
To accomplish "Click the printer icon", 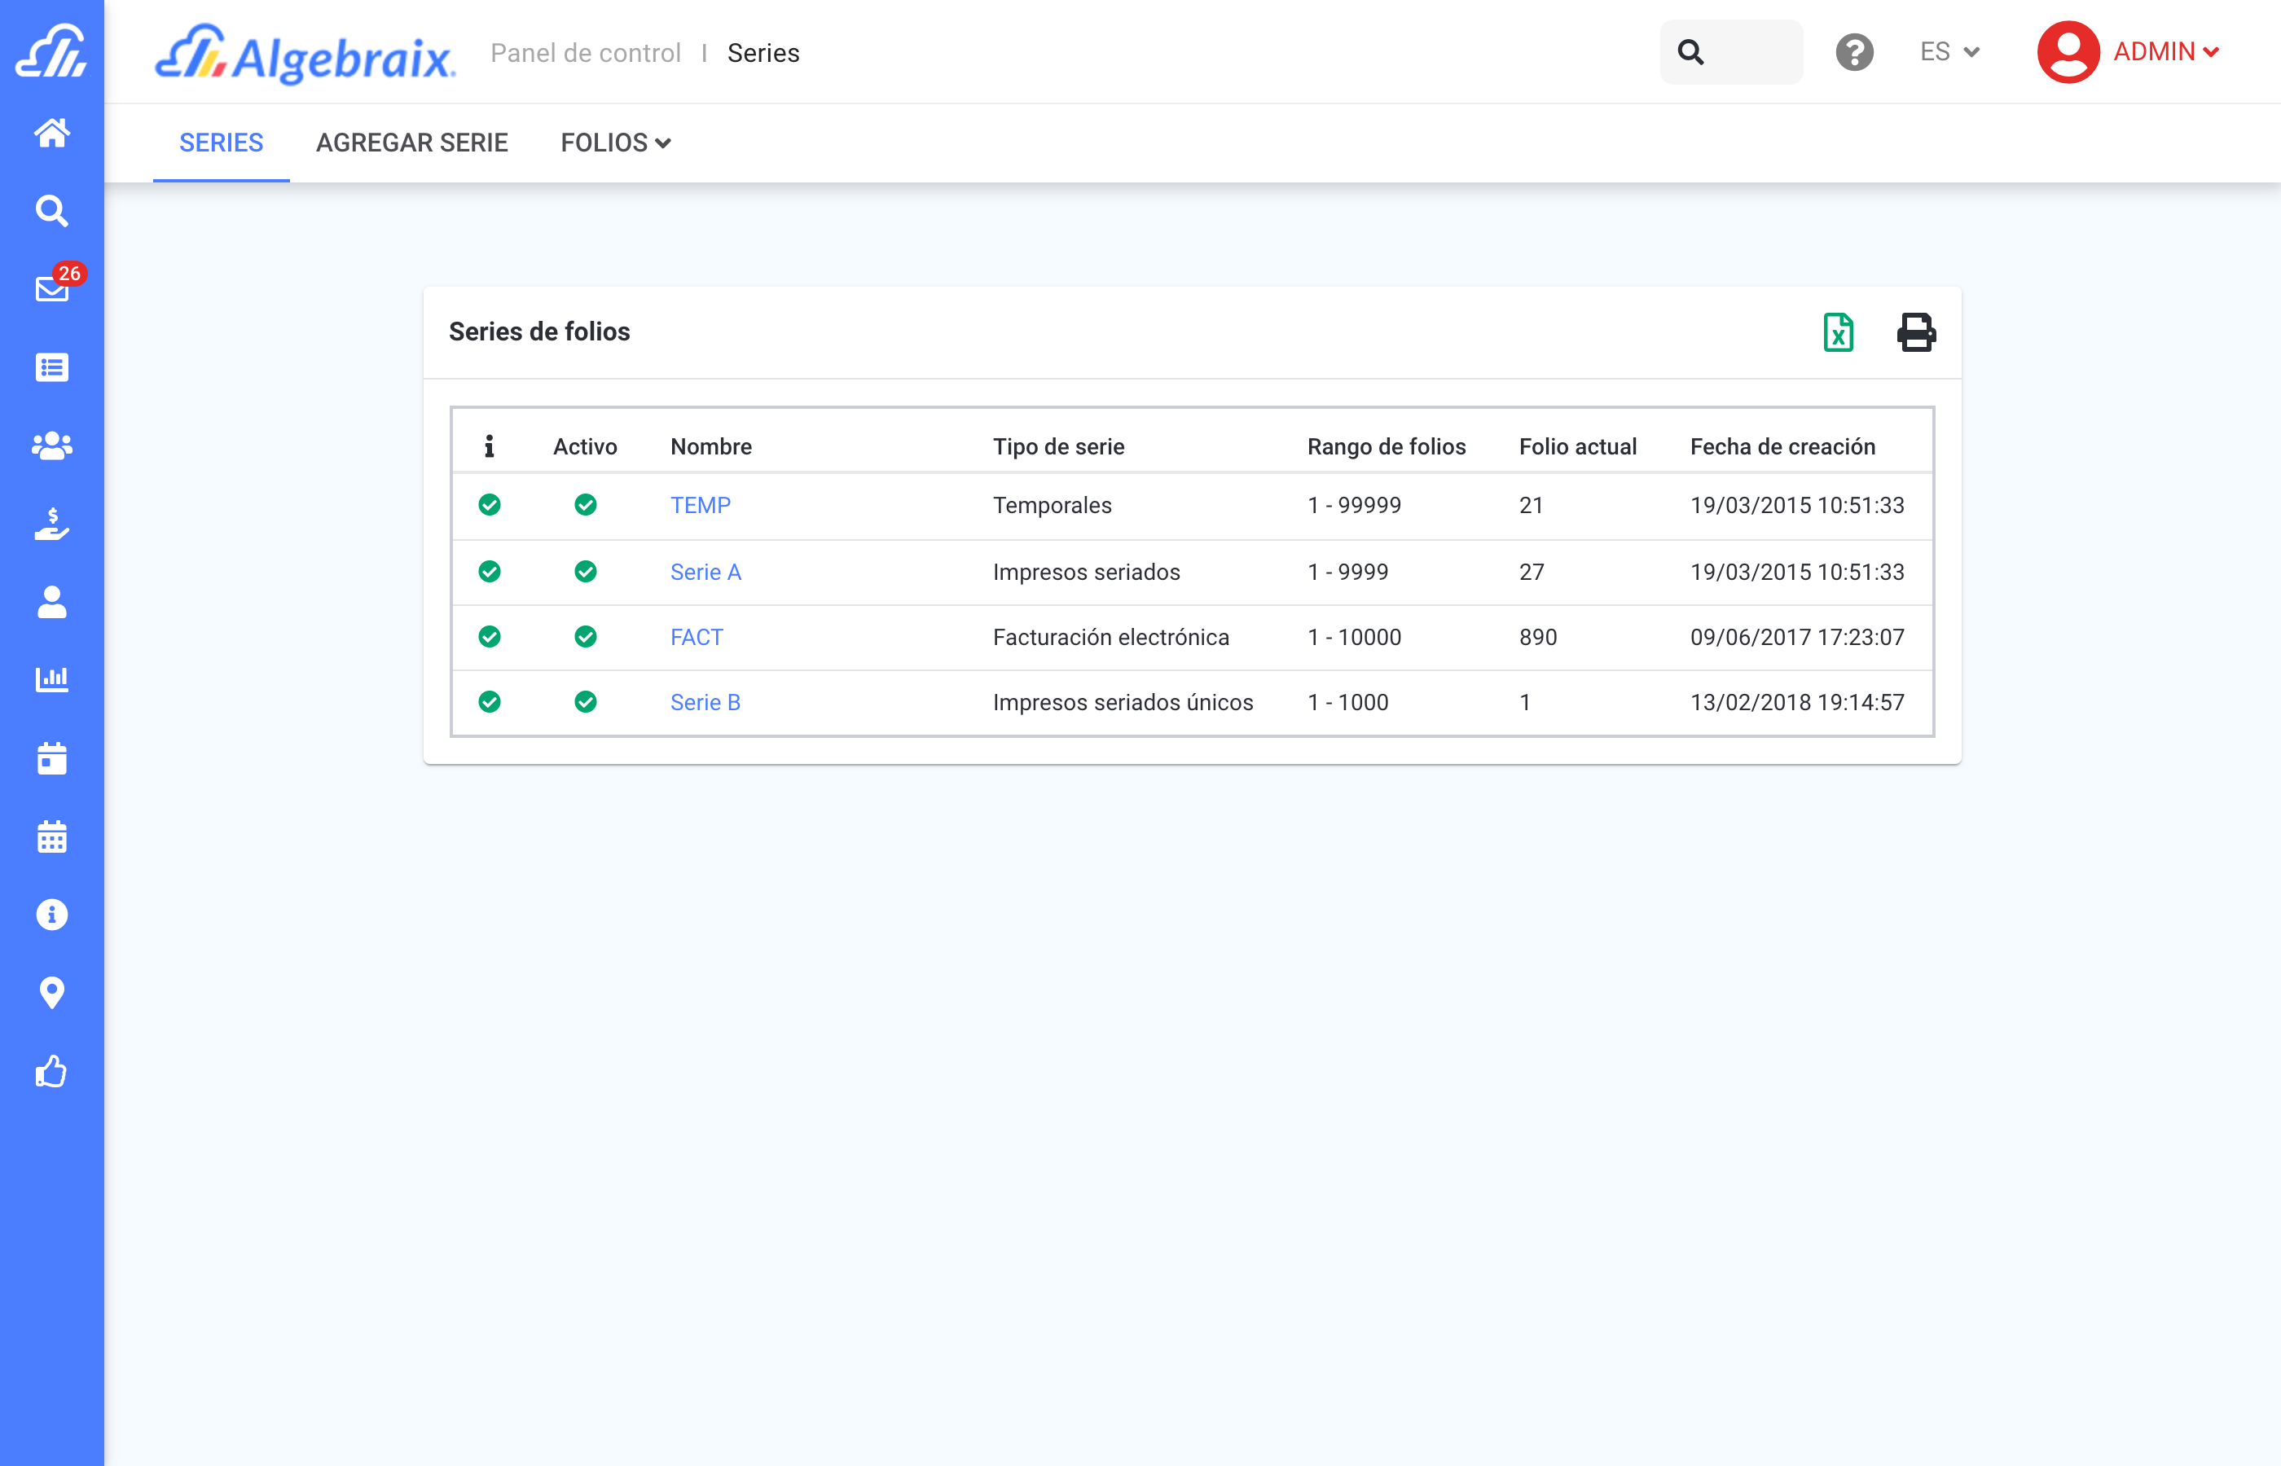I will [x=1915, y=332].
